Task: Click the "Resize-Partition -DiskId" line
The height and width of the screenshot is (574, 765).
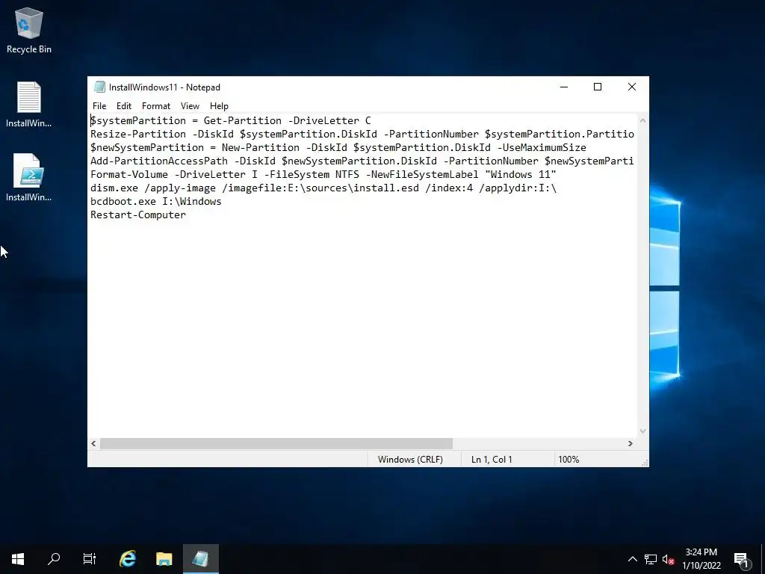Action: click(x=362, y=135)
